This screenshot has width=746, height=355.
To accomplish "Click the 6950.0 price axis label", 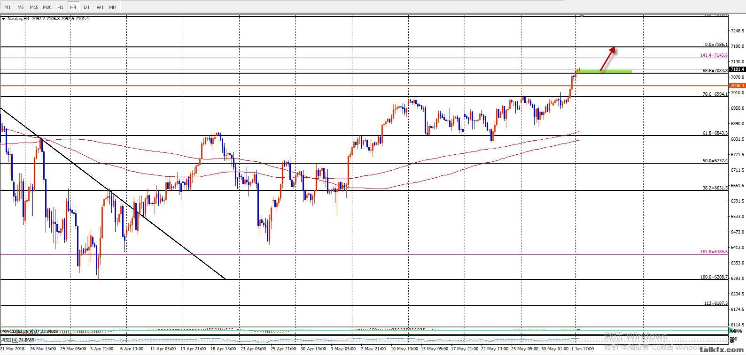I will tap(737, 108).
